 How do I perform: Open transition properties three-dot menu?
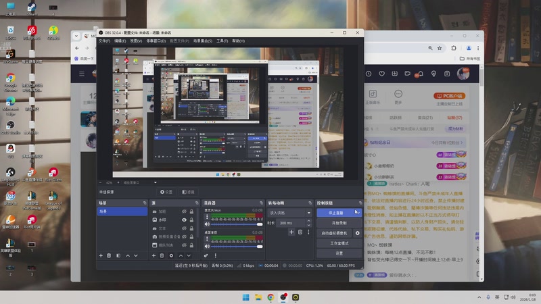[308, 232]
